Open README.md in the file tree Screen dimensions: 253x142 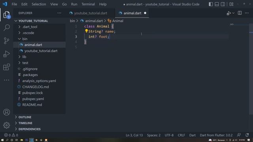(x=40, y=105)
